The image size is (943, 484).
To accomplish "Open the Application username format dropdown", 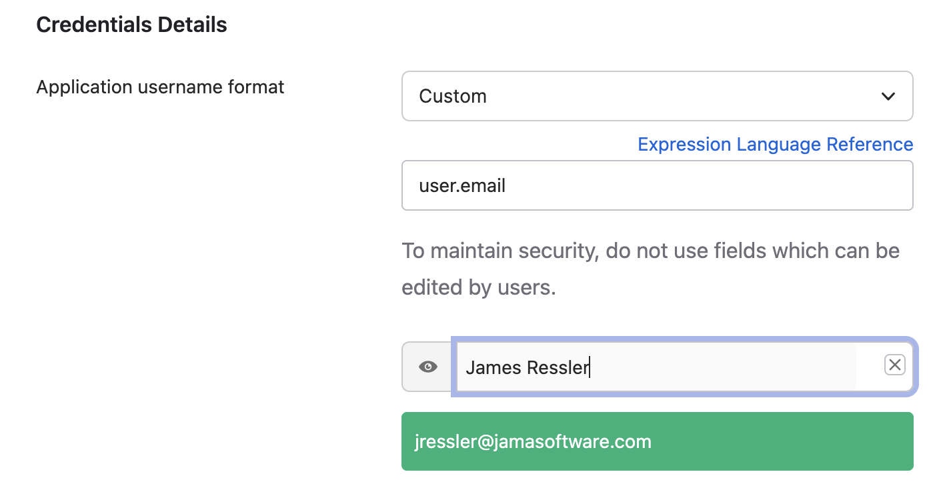I will pyautogui.click(x=657, y=97).
